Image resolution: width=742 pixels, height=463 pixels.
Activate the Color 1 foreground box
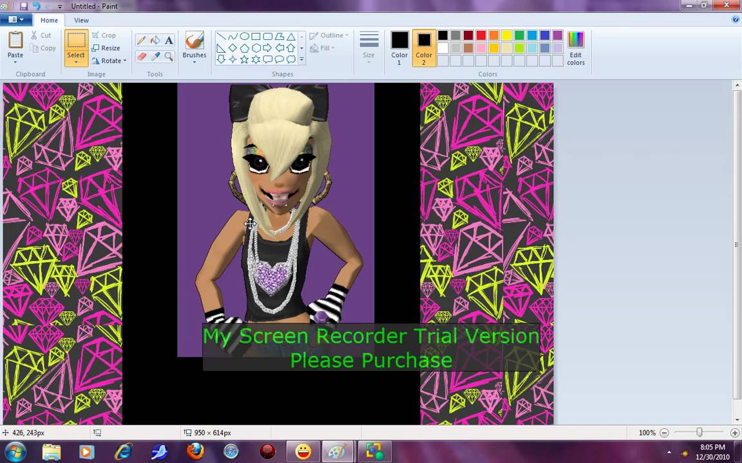point(399,48)
